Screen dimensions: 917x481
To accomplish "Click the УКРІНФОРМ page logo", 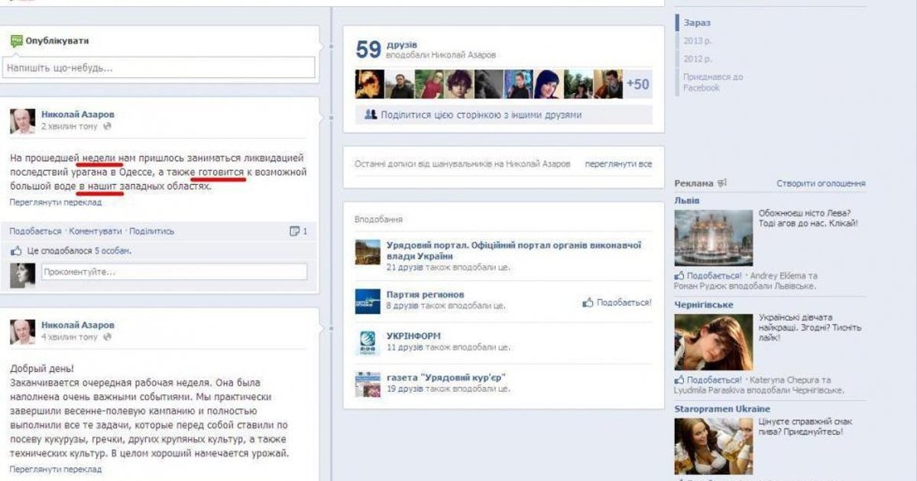I will click(368, 343).
